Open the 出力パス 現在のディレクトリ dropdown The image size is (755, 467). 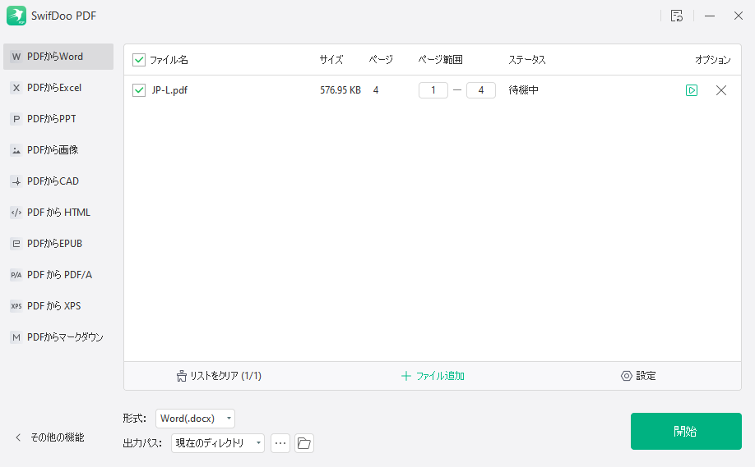click(x=218, y=443)
